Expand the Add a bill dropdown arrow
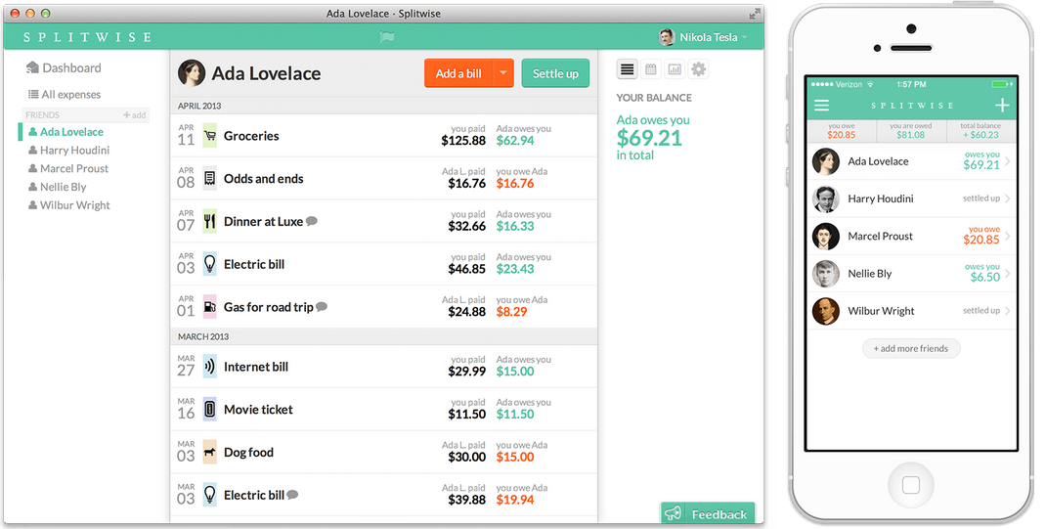1045x529 pixels. coord(503,73)
